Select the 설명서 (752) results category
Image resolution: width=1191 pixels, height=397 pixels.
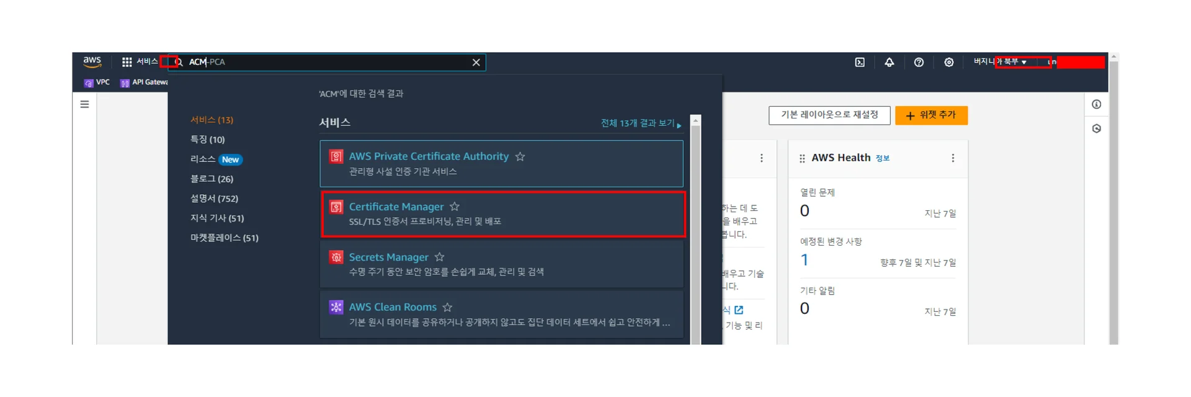coord(214,198)
